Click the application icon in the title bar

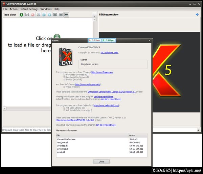[4, 4]
